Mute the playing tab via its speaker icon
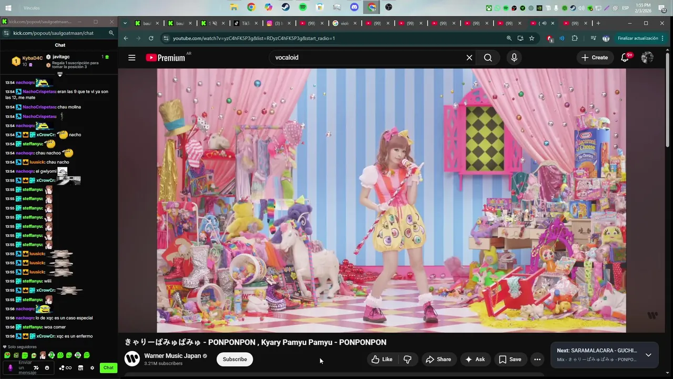This screenshot has width=673, height=379. [x=544, y=23]
